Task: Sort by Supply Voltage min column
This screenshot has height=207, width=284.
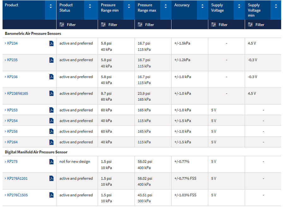Action: [x=276, y=6]
